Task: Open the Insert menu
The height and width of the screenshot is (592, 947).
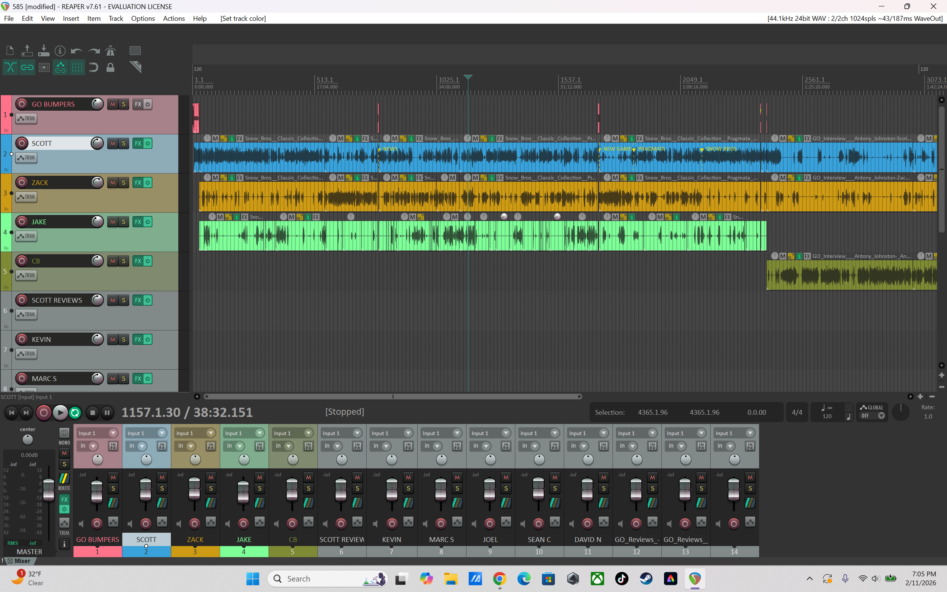Action: [x=71, y=19]
